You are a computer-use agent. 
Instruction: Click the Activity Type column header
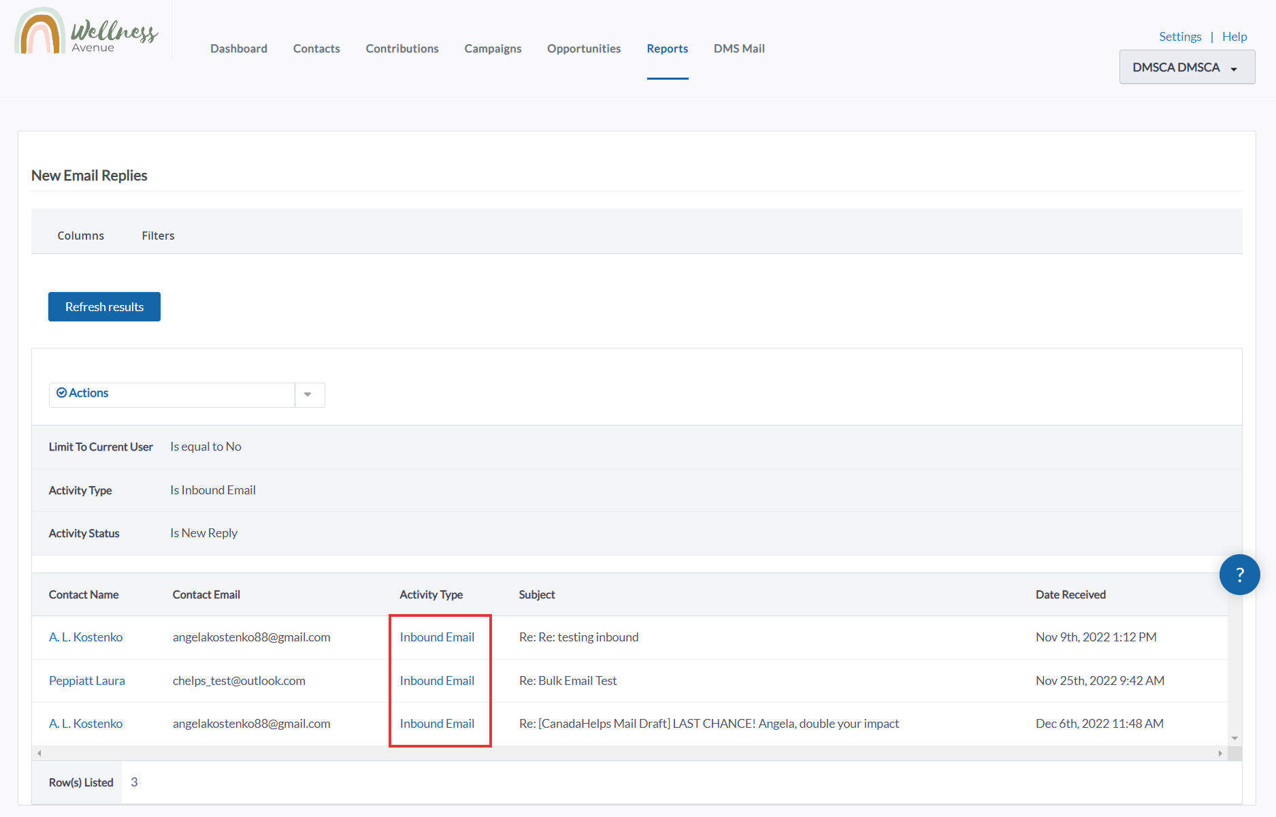(x=431, y=594)
